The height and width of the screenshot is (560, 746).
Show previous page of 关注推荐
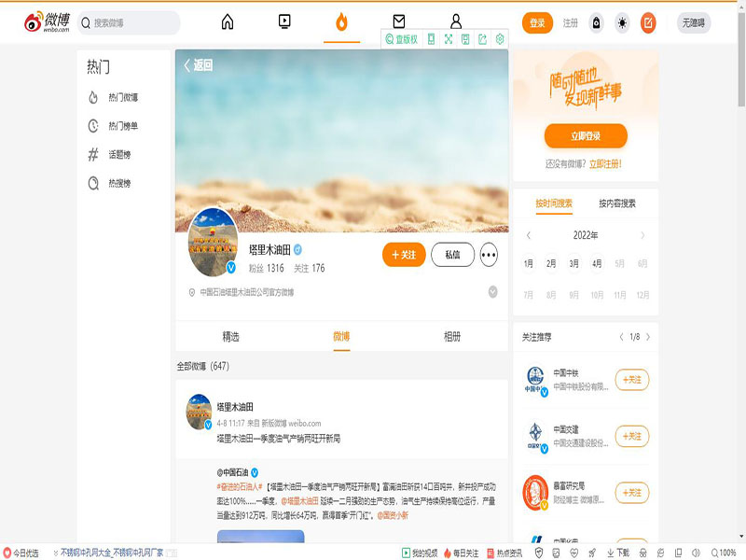[621, 337]
